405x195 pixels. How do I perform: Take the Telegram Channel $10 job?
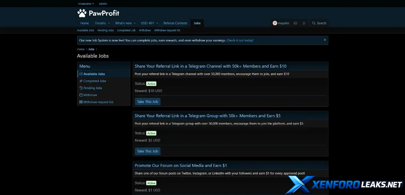pyautogui.click(x=147, y=102)
